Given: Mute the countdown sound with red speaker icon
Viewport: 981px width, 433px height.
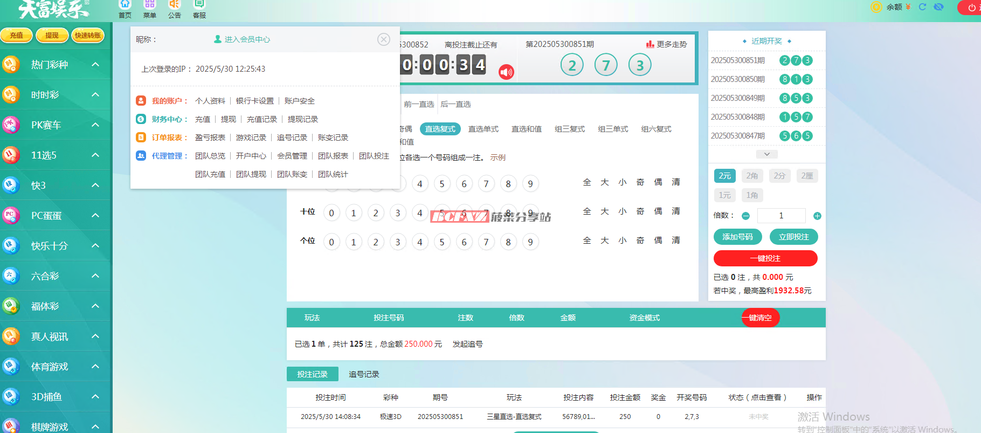Looking at the screenshot, I should pos(506,72).
